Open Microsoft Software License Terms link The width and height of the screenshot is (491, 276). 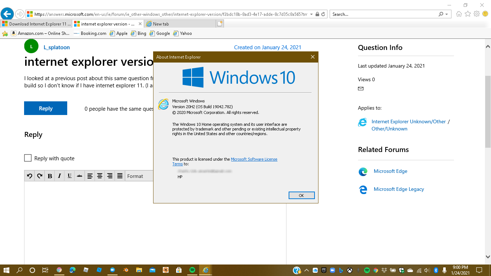click(254, 159)
